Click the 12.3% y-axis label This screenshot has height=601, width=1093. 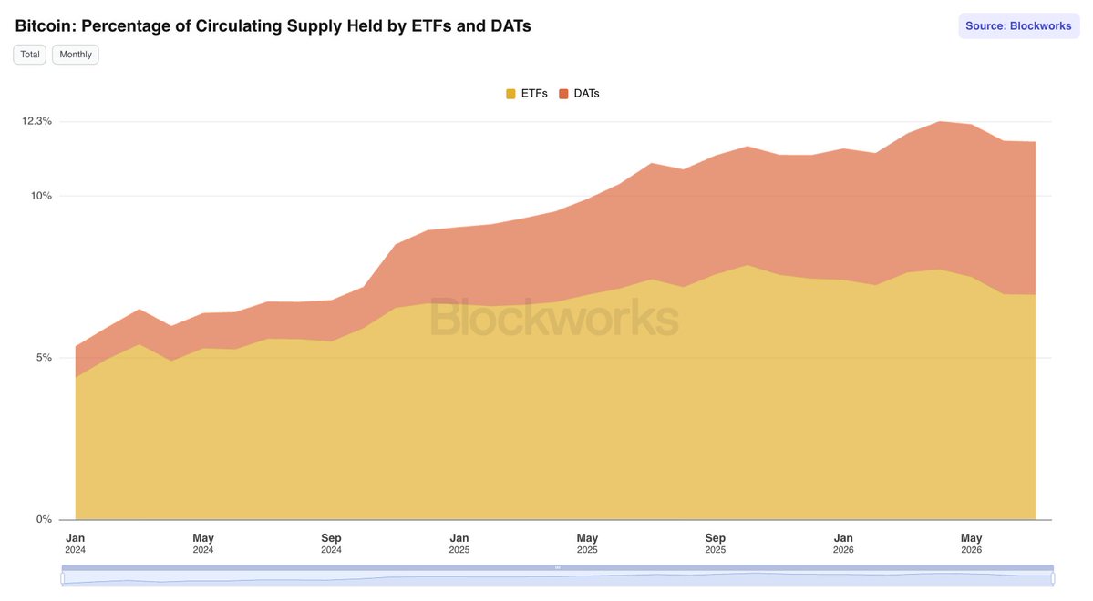pyautogui.click(x=37, y=121)
